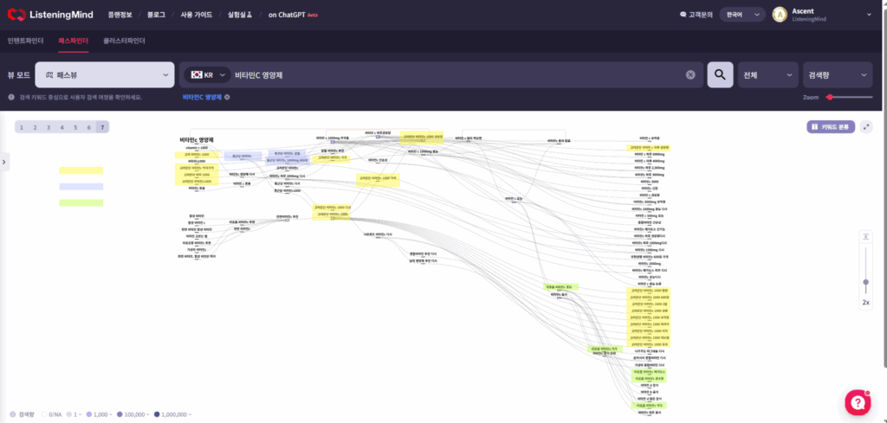Click the search magnifier button

pos(719,75)
